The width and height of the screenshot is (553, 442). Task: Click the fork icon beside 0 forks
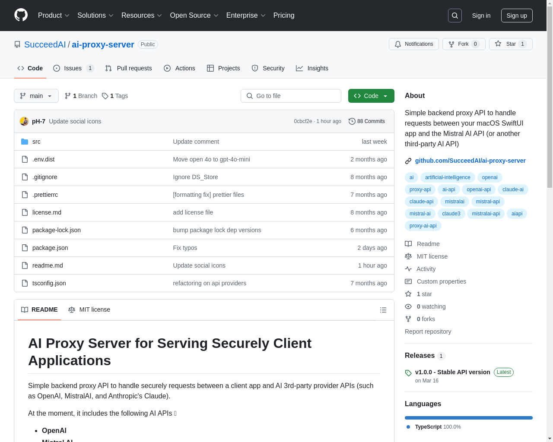coord(408,319)
